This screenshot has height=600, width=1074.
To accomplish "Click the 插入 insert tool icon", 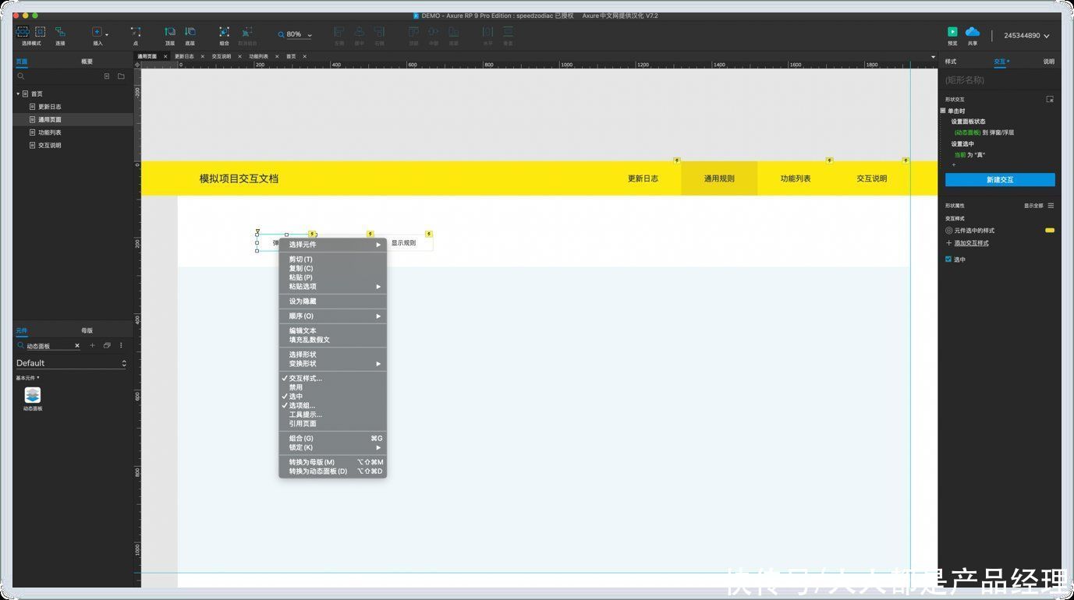I will (x=97, y=32).
